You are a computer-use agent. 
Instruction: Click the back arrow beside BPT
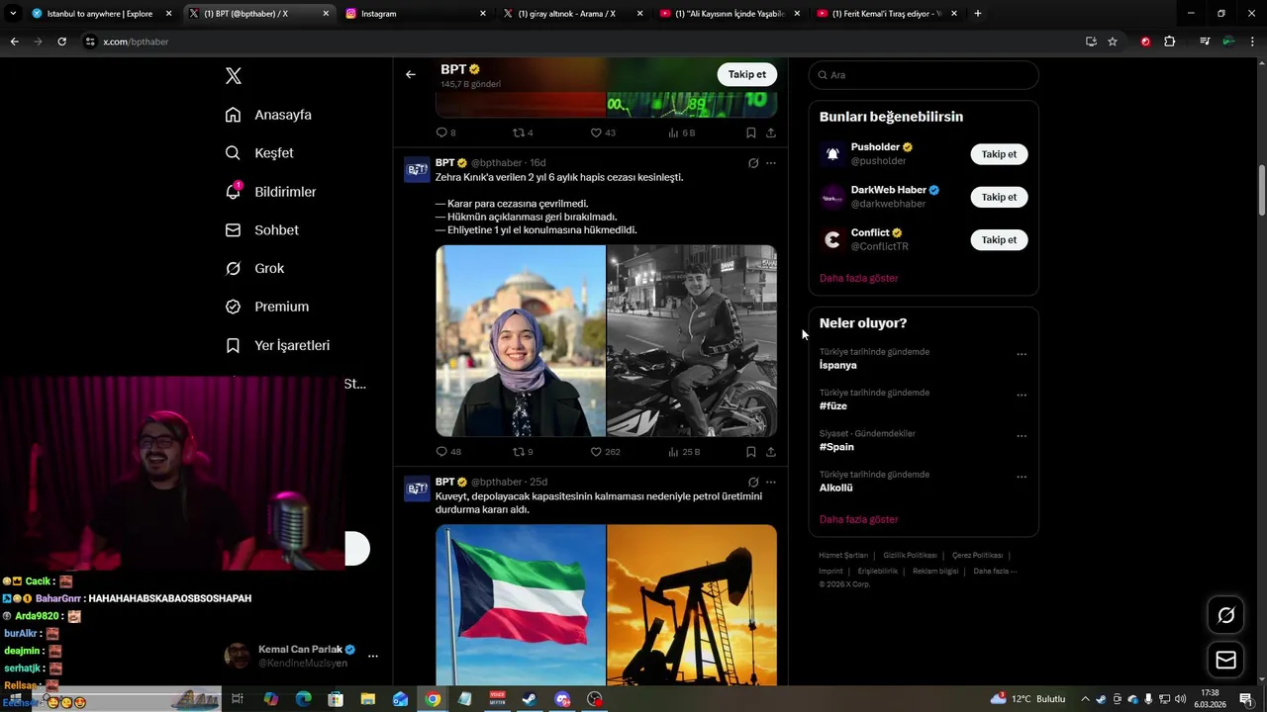[411, 75]
